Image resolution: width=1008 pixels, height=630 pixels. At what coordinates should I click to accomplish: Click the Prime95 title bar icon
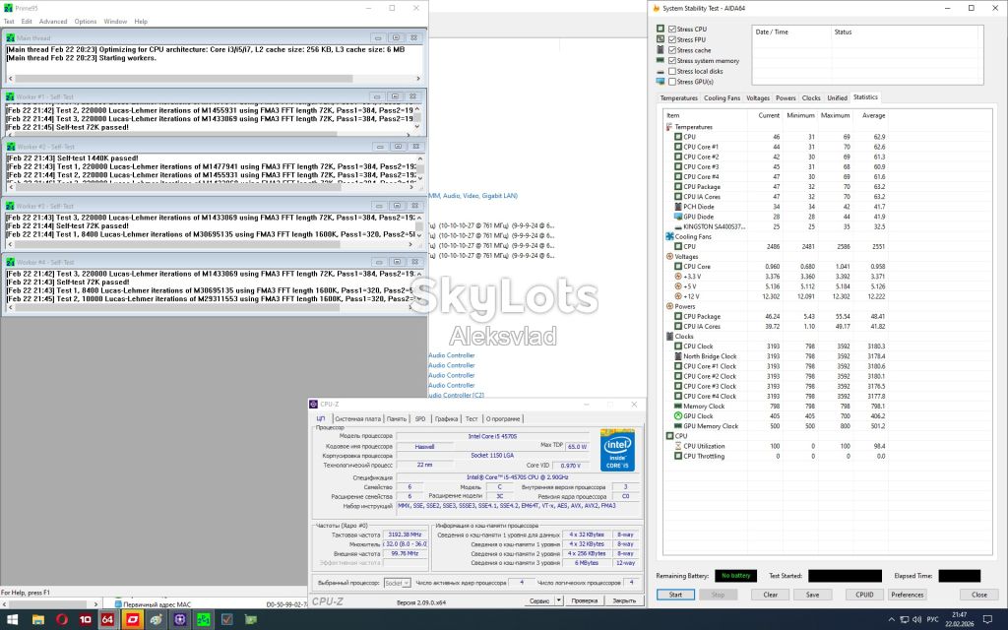coord(8,8)
